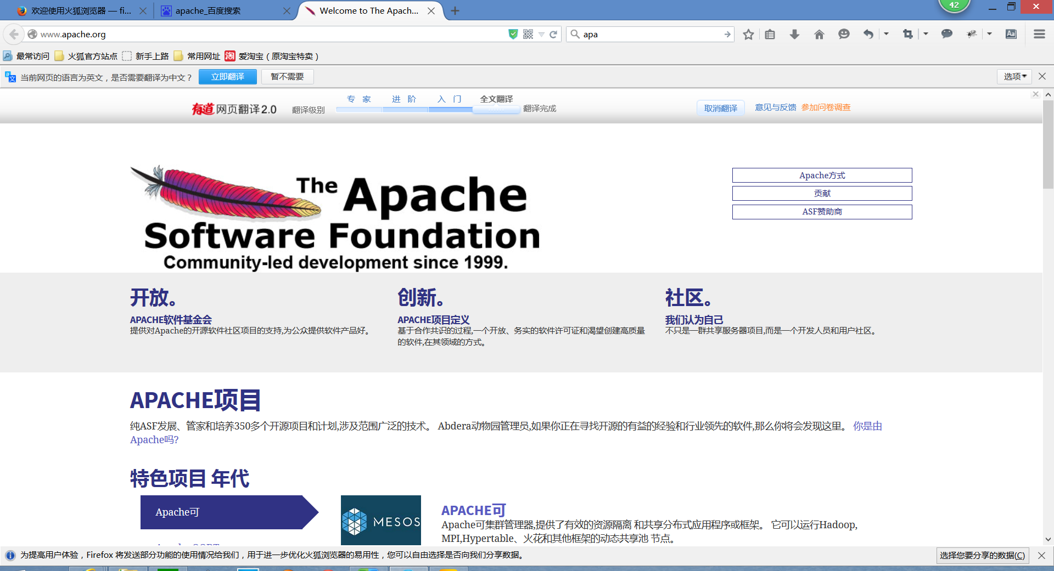The width and height of the screenshot is (1054, 571).
Task: Go back using the browser back arrow
Action: click(14, 34)
